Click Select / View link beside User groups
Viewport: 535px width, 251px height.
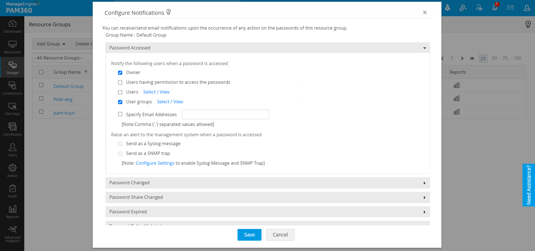point(170,102)
